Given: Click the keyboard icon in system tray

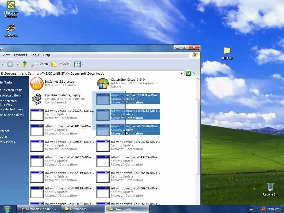Looking at the screenshot, I should point(251,209).
